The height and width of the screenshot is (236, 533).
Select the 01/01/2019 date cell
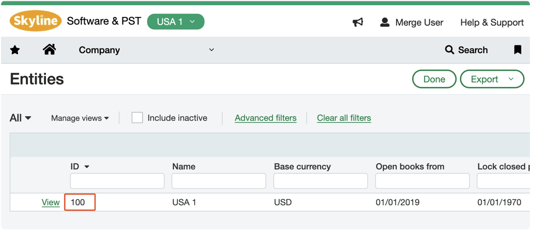[x=397, y=203]
